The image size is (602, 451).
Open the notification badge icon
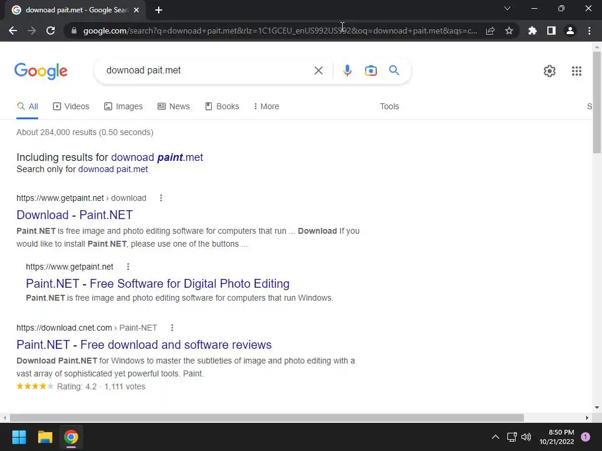coord(586,437)
